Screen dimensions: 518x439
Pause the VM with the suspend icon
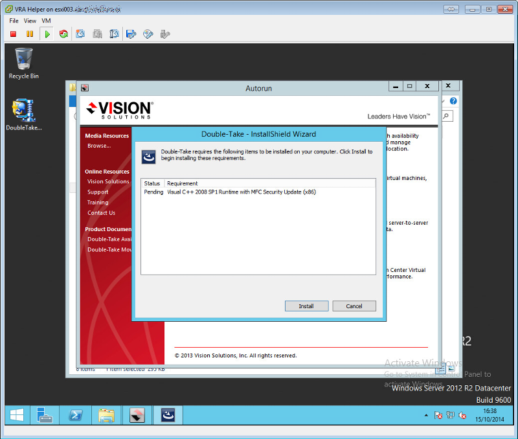pyautogui.click(x=30, y=34)
